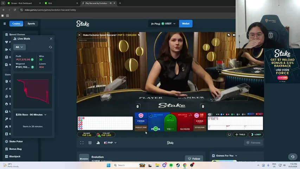Open the All filter dropdown in Live Stats

point(19,47)
